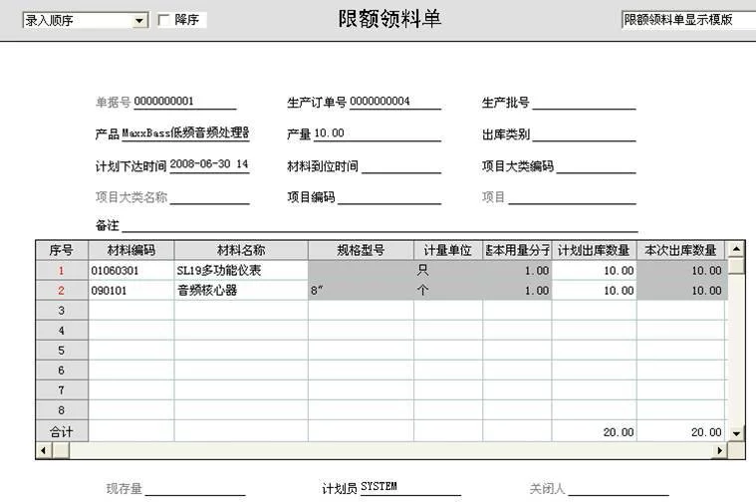The height and width of the screenshot is (502, 756).
Task: Click the 本次出库数量 column header
Action: (x=680, y=250)
